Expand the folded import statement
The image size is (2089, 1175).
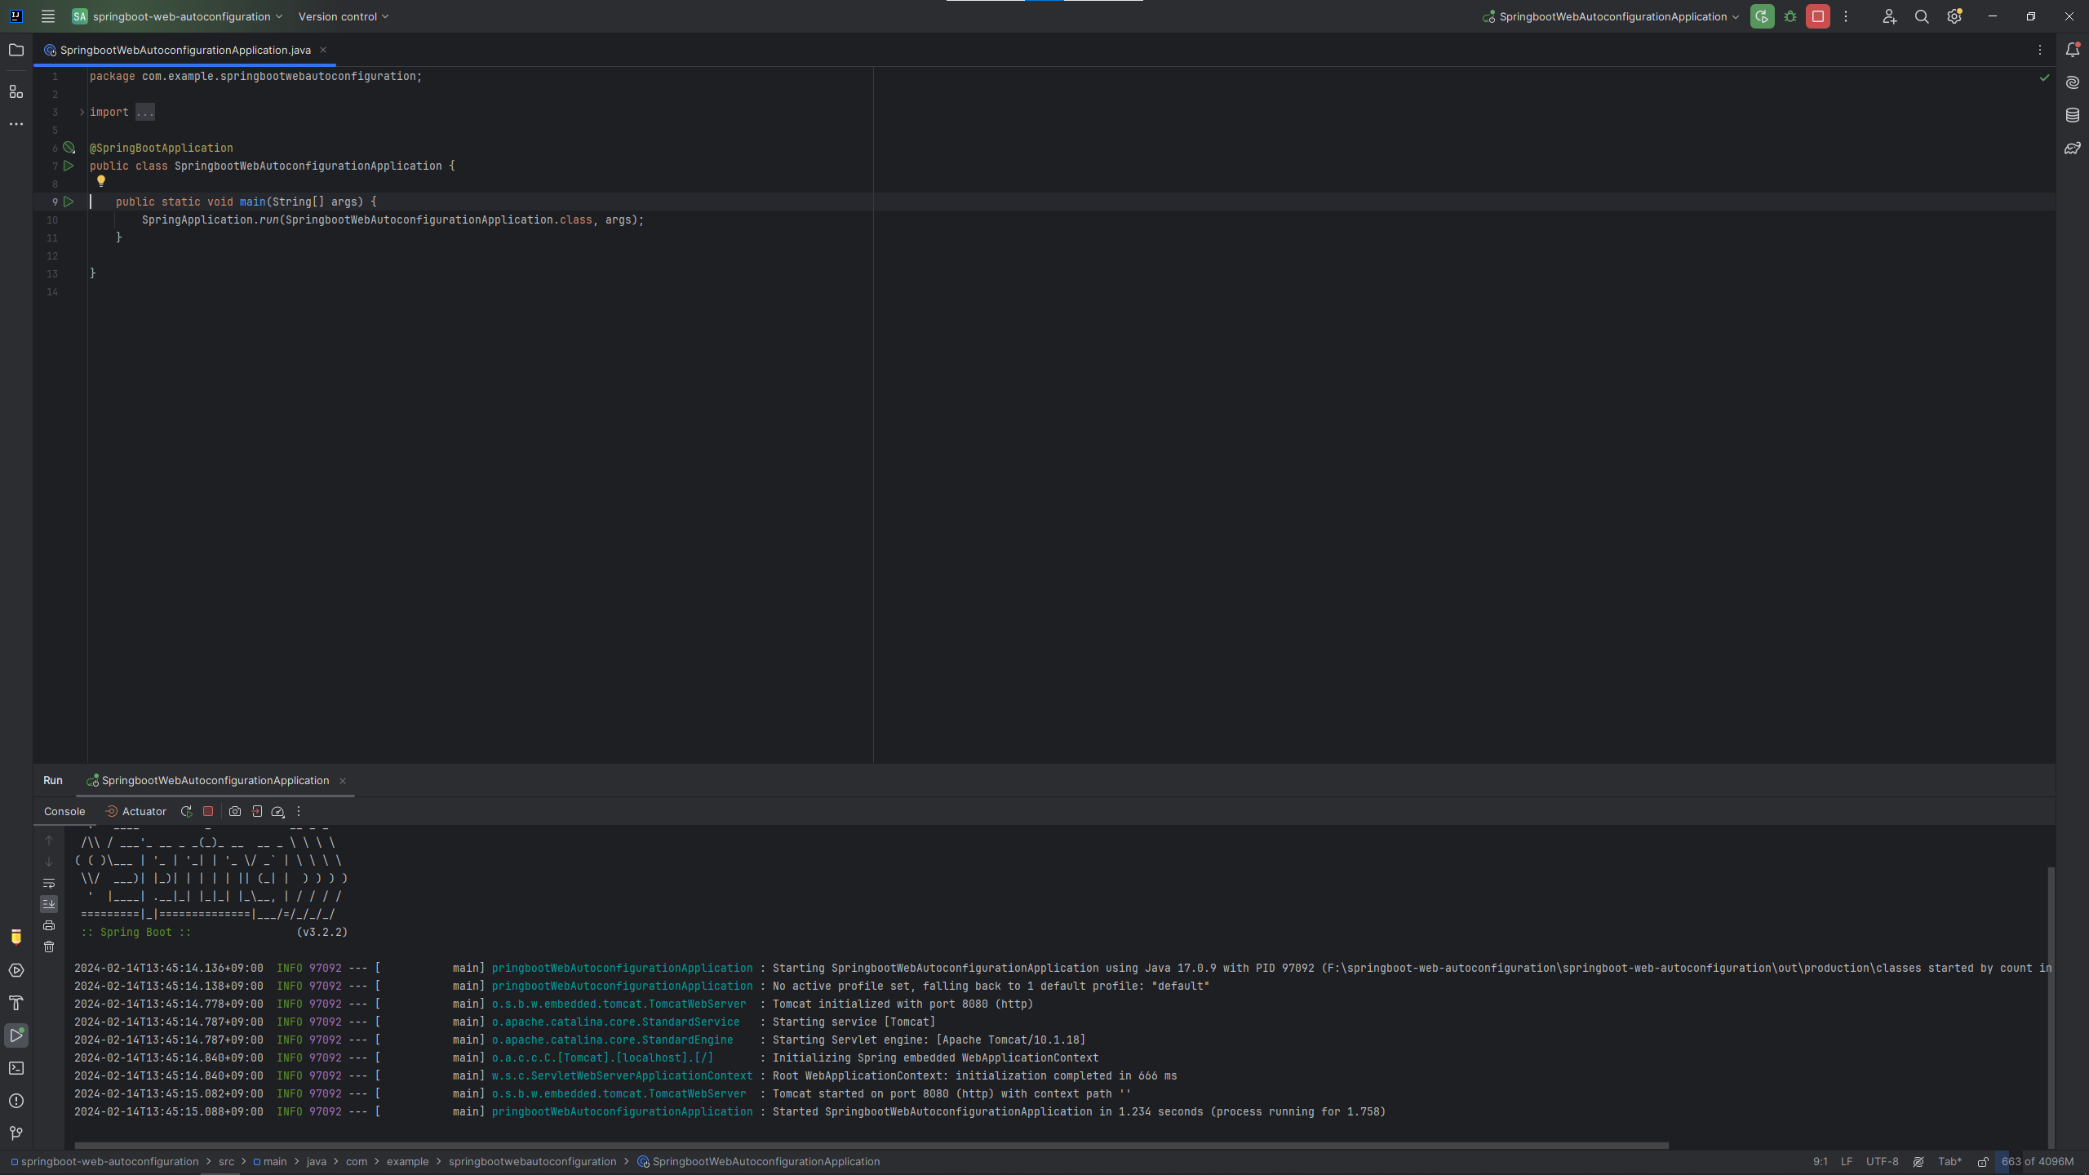[x=82, y=112]
